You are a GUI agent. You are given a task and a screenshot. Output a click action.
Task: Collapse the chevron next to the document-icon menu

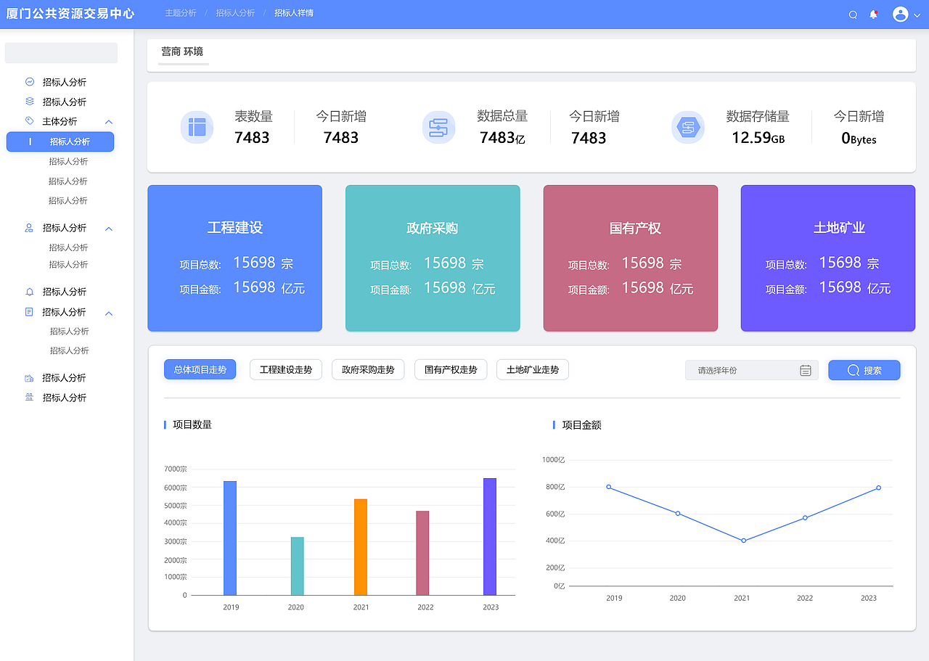tap(109, 313)
